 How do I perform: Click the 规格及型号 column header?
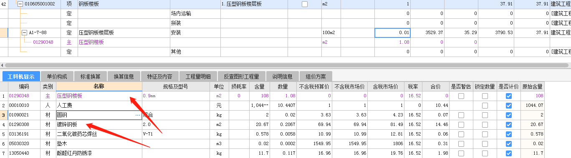pos(175,86)
